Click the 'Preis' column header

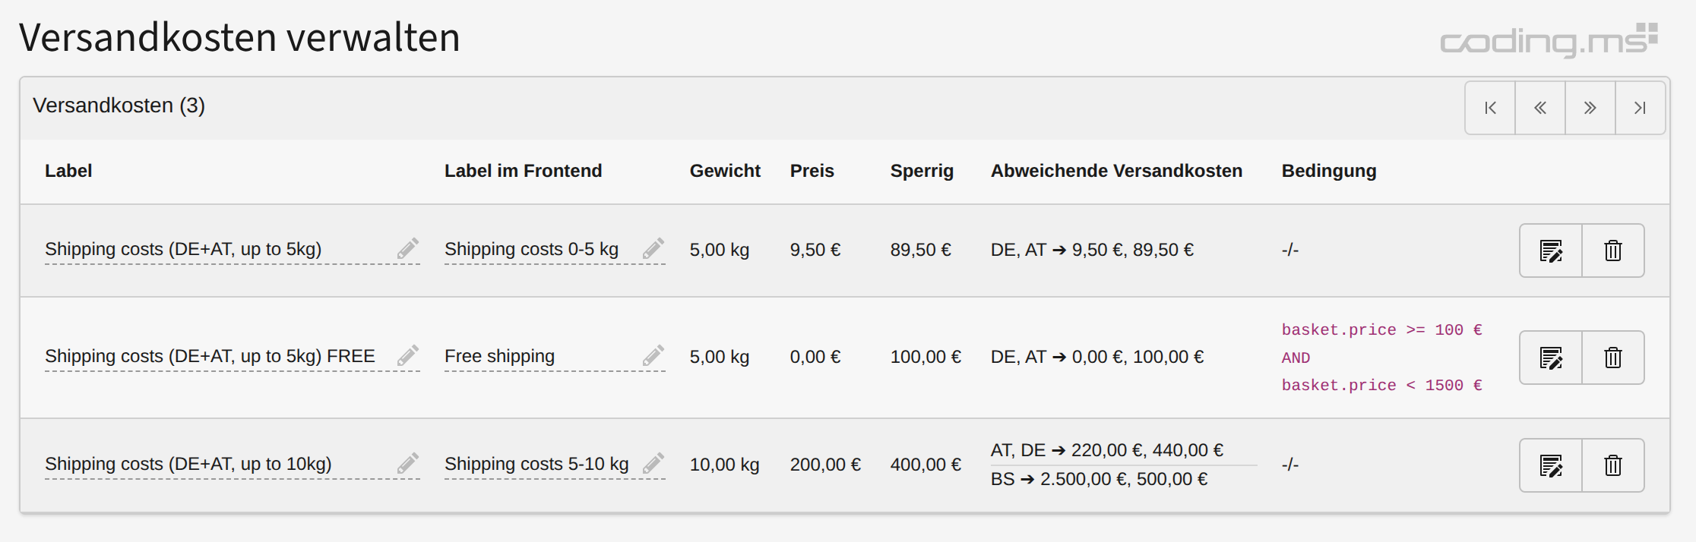coord(812,171)
